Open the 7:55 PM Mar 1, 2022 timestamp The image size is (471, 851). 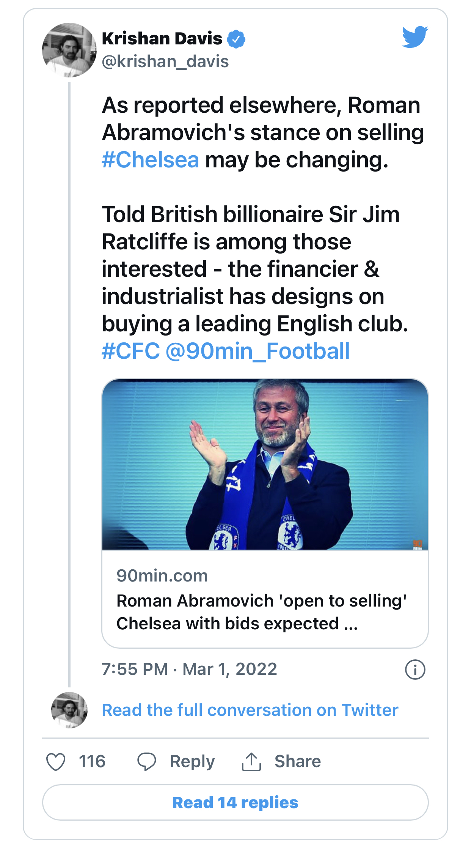tap(189, 669)
